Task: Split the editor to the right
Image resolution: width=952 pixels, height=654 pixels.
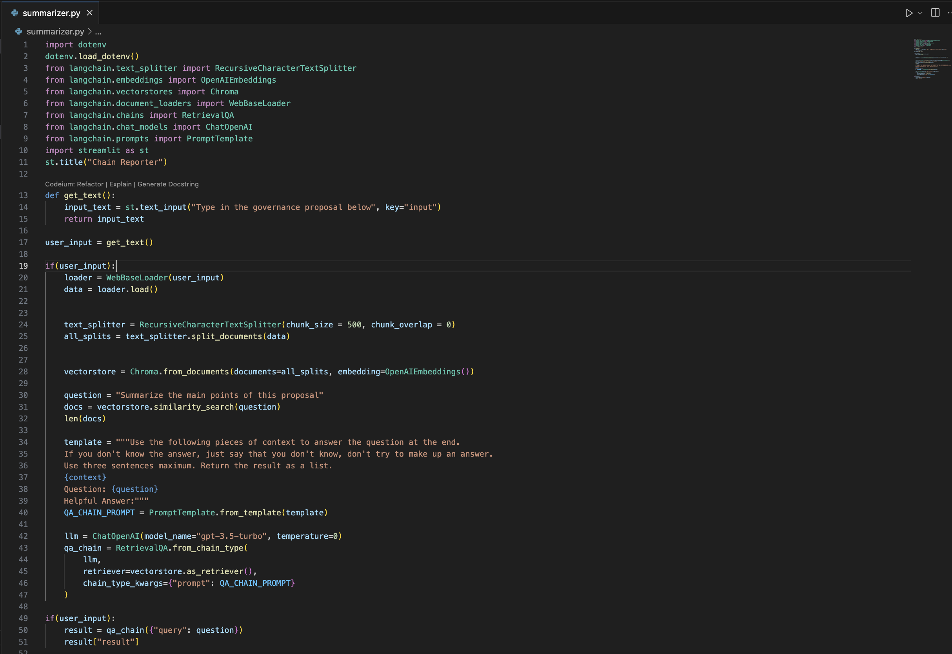Action: coord(935,13)
